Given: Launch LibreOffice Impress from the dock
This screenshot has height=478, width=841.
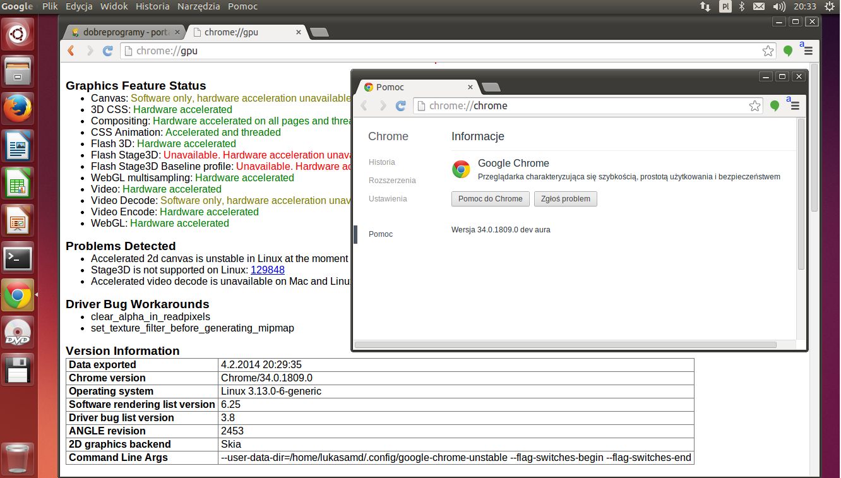Looking at the screenshot, I should (18, 220).
